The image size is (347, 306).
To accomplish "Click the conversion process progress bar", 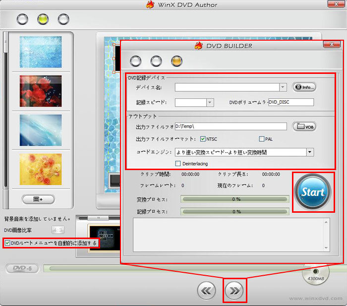I will pos(235,199).
